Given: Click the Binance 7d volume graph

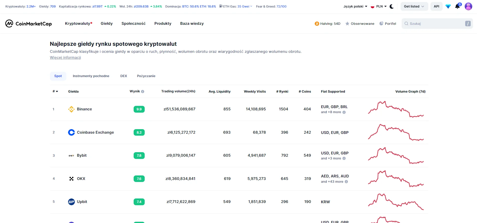Looking at the screenshot, I should point(396,109).
